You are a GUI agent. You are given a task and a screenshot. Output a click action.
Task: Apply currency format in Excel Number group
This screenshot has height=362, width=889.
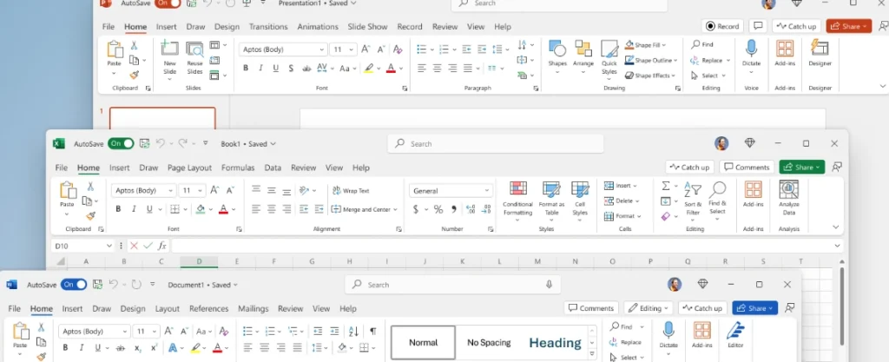pos(416,209)
